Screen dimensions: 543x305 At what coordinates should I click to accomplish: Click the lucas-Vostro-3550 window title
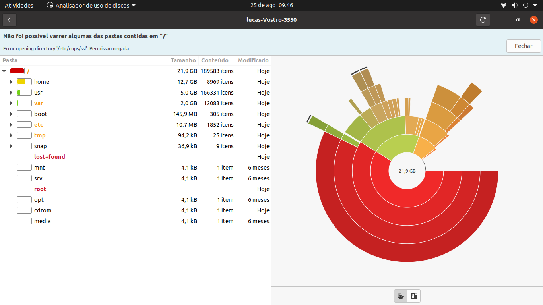tap(271, 20)
